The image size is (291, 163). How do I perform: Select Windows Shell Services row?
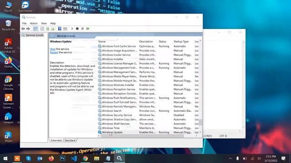[149, 124]
